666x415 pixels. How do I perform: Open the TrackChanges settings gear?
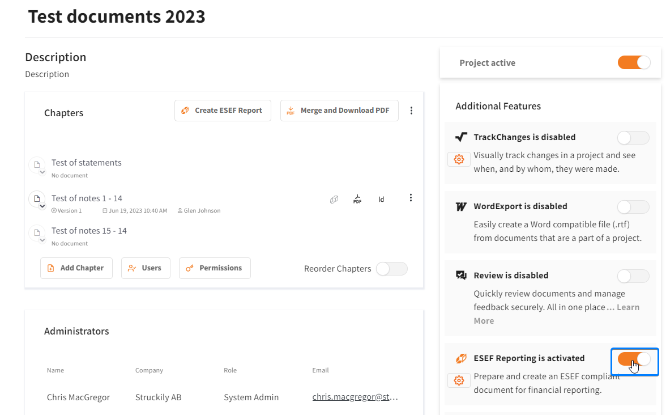click(459, 159)
